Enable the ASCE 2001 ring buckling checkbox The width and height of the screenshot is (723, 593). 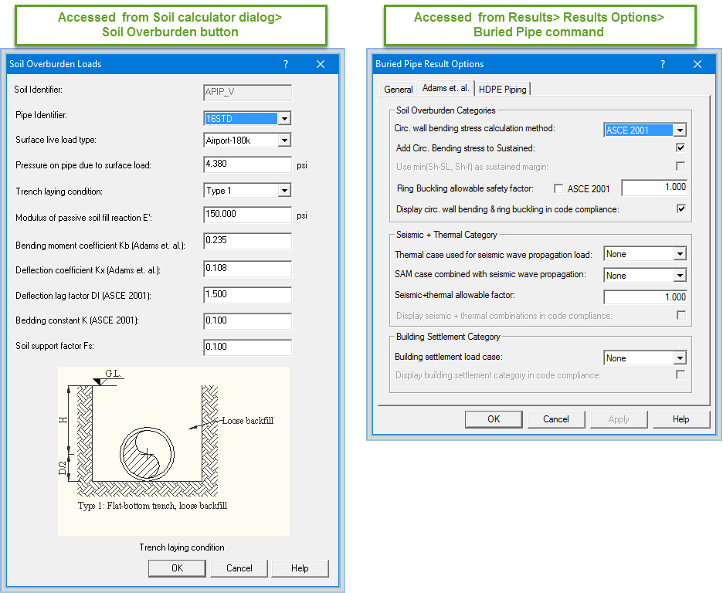(558, 188)
